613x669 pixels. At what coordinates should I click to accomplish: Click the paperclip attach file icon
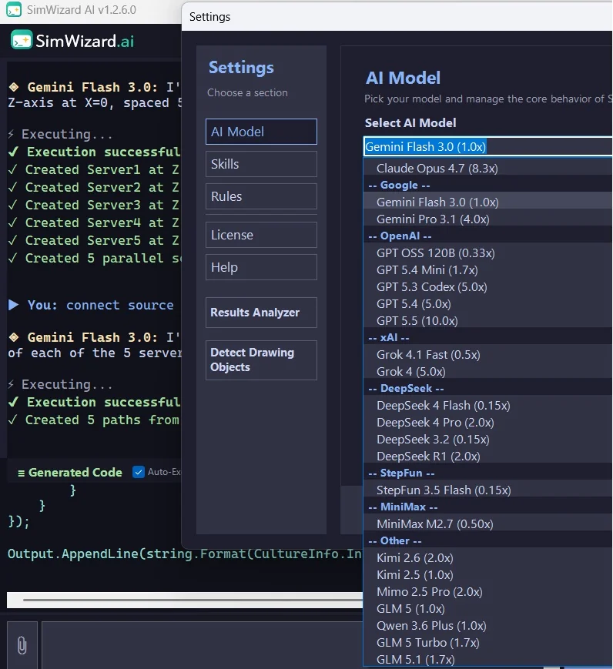click(x=22, y=645)
